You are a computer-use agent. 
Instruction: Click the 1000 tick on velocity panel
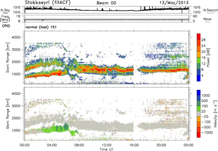coord(16,130)
